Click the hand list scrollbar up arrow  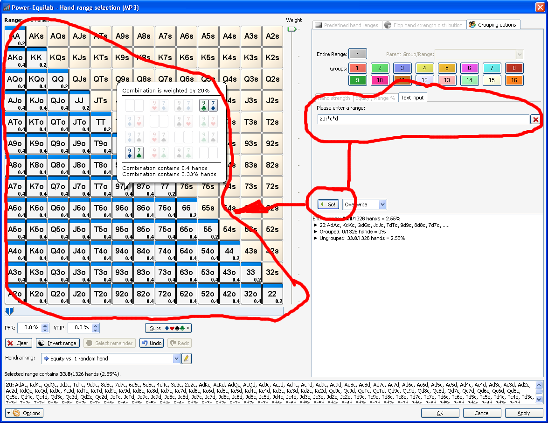[539, 385]
